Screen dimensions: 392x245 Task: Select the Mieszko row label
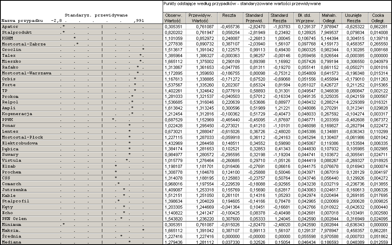pyautogui.click(x=11, y=61)
